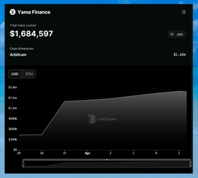This screenshot has height=178, width=198.
Task: Bookmark Yama Finance with the bookmark icon
Action: (x=184, y=12)
